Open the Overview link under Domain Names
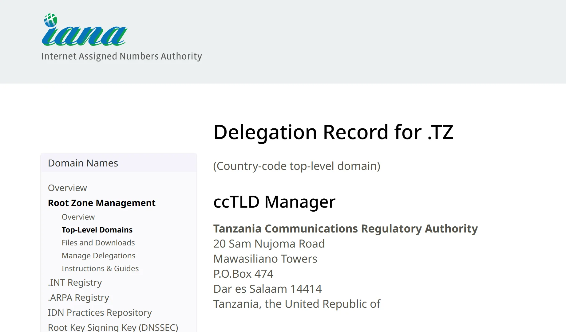The height and width of the screenshot is (332, 566). coord(67,188)
